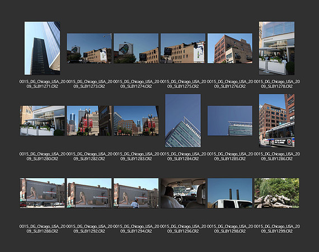Image resolution: width=319 pixels, height=252 pixels.
Task: Click filename label ending 5L8Y1292.CR2
Action: [x=89, y=229]
